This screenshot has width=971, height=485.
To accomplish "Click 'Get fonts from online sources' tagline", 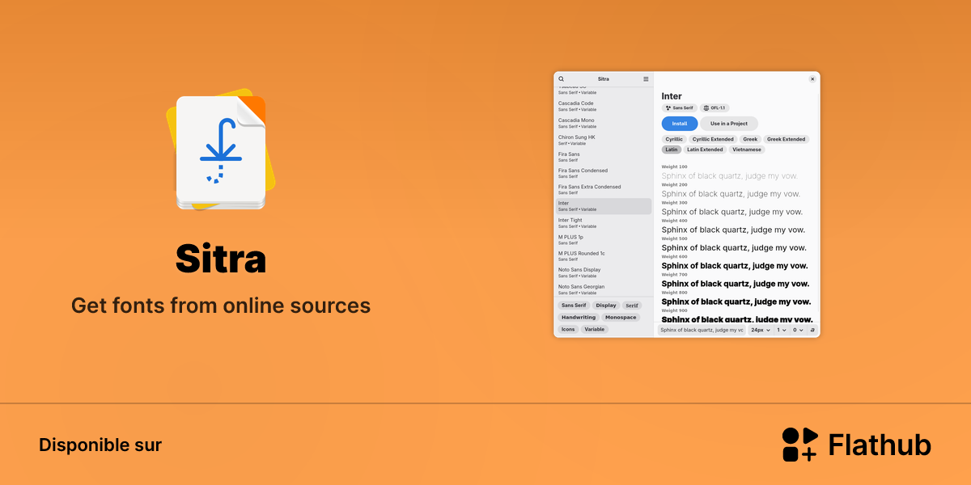I will (x=221, y=306).
